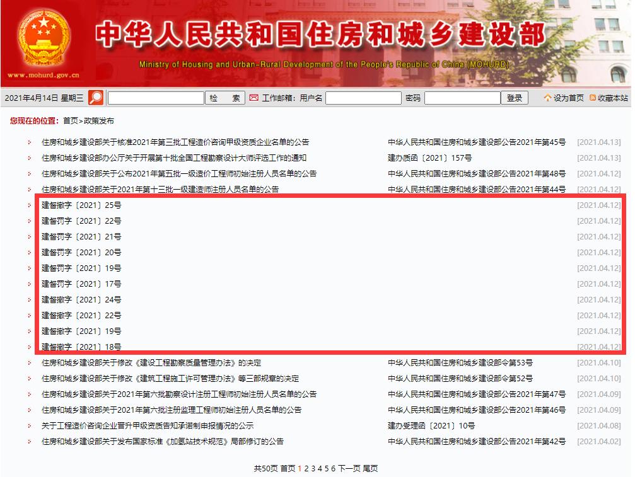Click the red work mailbox envelope icon

[254, 98]
